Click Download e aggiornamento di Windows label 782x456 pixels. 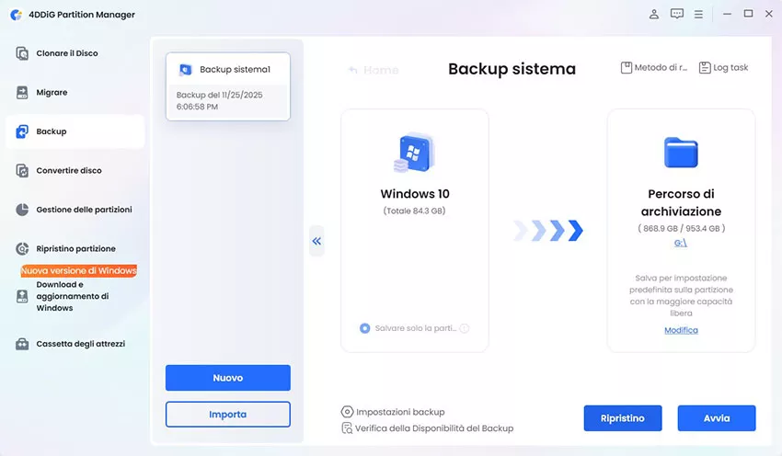tap(73, 296)
